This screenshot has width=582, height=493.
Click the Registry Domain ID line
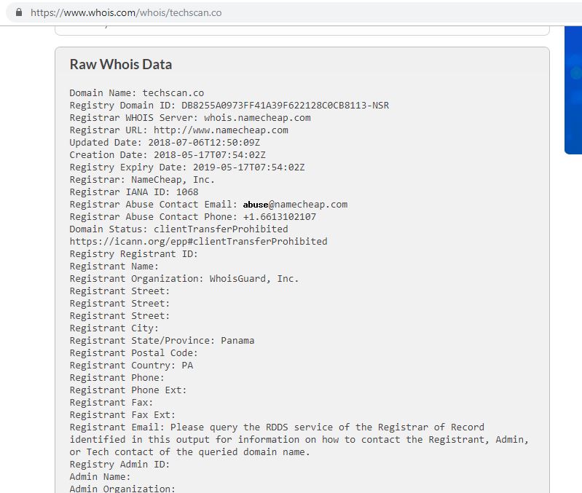(229, 106)
